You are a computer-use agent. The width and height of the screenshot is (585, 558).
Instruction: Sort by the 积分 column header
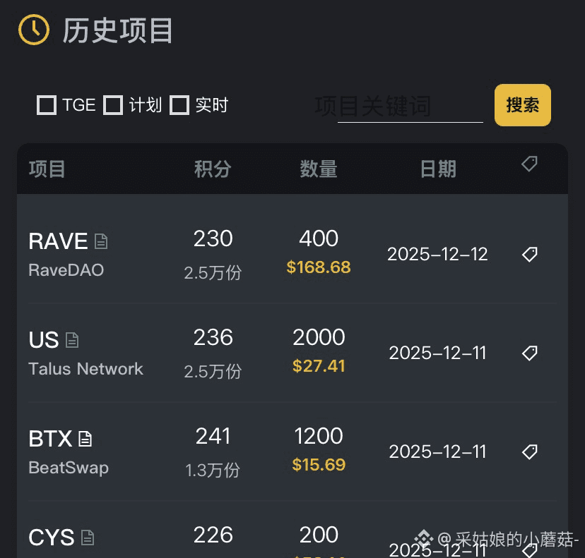pos(213,169)
